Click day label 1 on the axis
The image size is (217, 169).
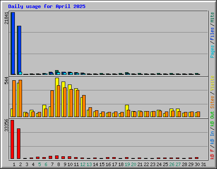point(14,164)
